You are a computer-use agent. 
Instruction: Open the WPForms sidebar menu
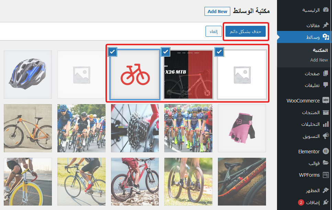coord(309,175)
